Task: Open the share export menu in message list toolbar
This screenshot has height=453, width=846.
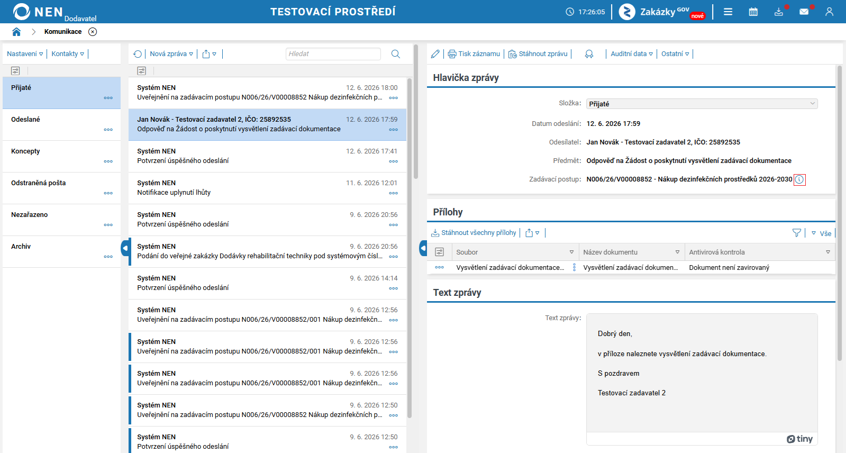Action: [x=209, y=54]
